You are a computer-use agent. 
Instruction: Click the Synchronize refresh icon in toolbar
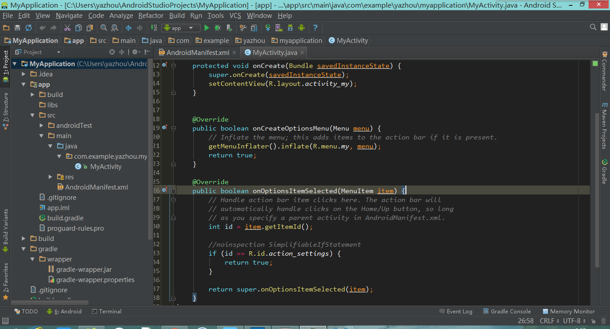(x=29, y=28)
